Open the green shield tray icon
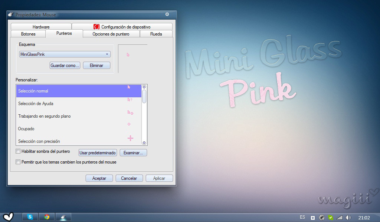 331,218
